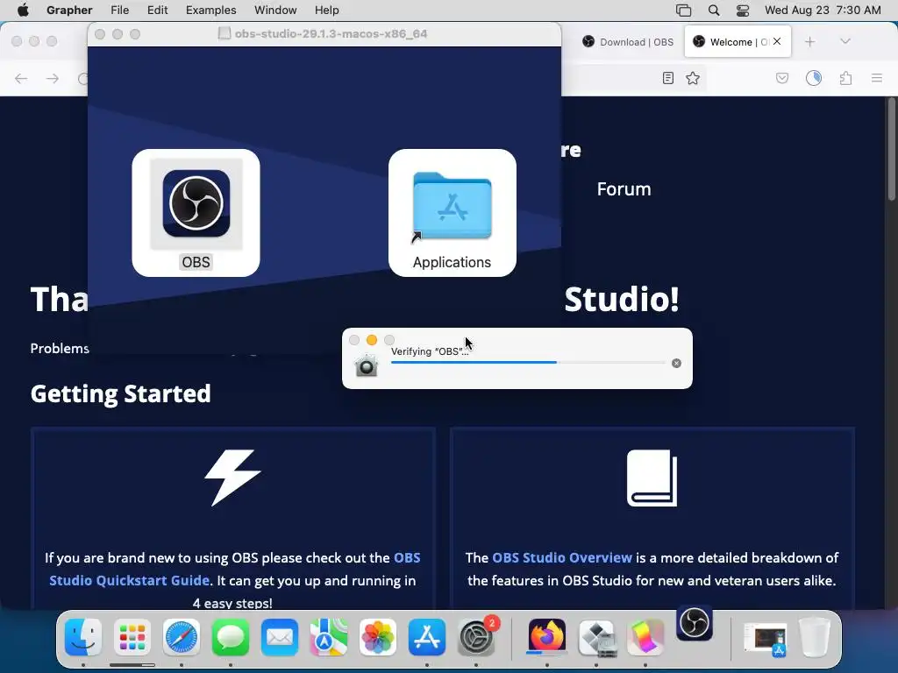
Task: Open Spotlight search in menu bar
Action: tap(714, 11)
